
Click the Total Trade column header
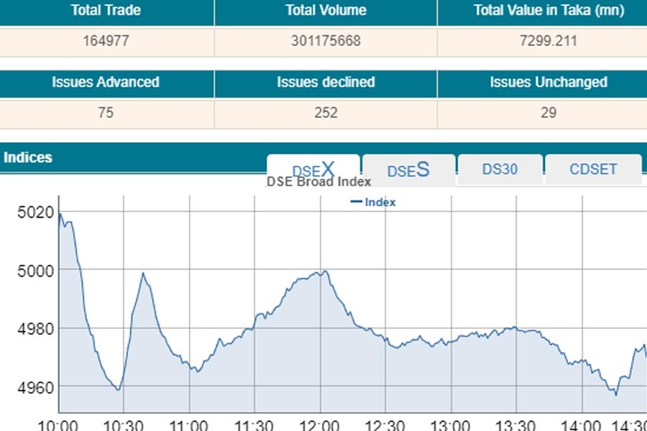click(106, 11)
